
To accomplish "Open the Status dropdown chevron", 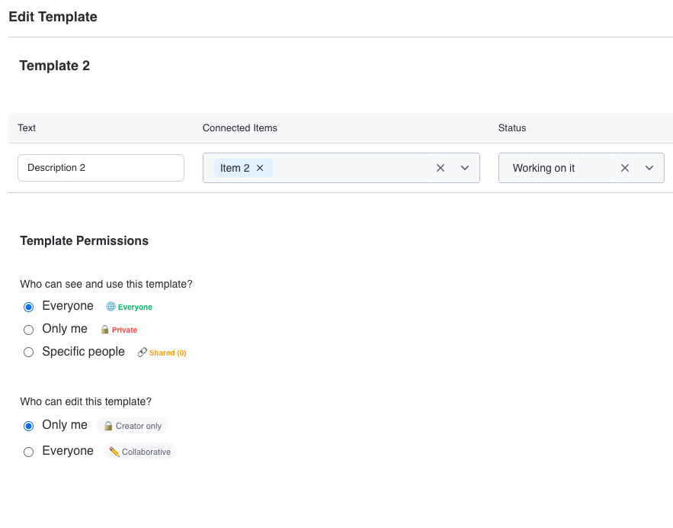I will [x=649, y=168].
